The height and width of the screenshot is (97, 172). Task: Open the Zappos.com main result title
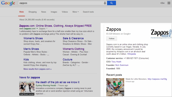tap(56, 26)
